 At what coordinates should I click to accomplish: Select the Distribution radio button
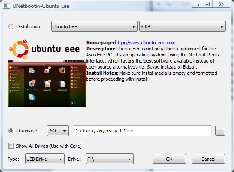click(11, 26)
